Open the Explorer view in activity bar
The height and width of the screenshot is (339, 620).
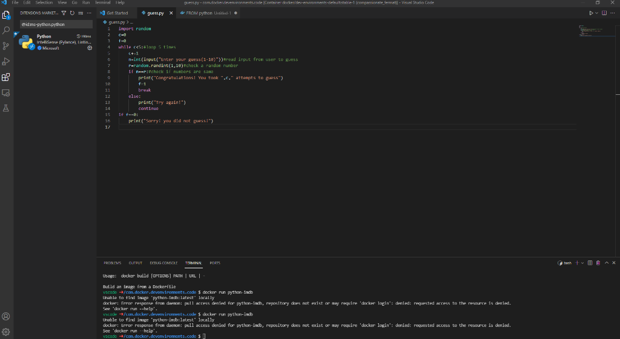(x=6, y=14)
